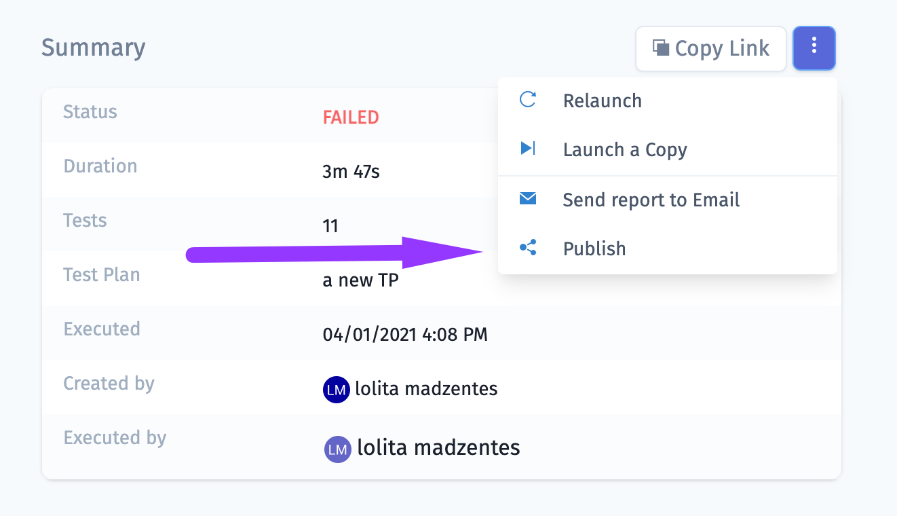Click the Duration label

100,166
